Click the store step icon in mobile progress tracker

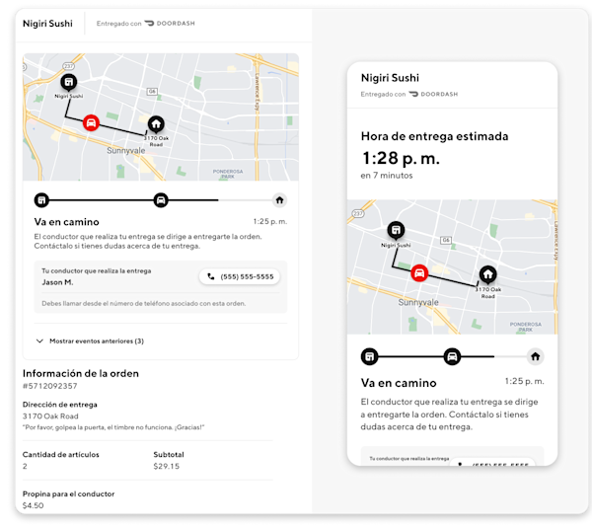point(370,356)
